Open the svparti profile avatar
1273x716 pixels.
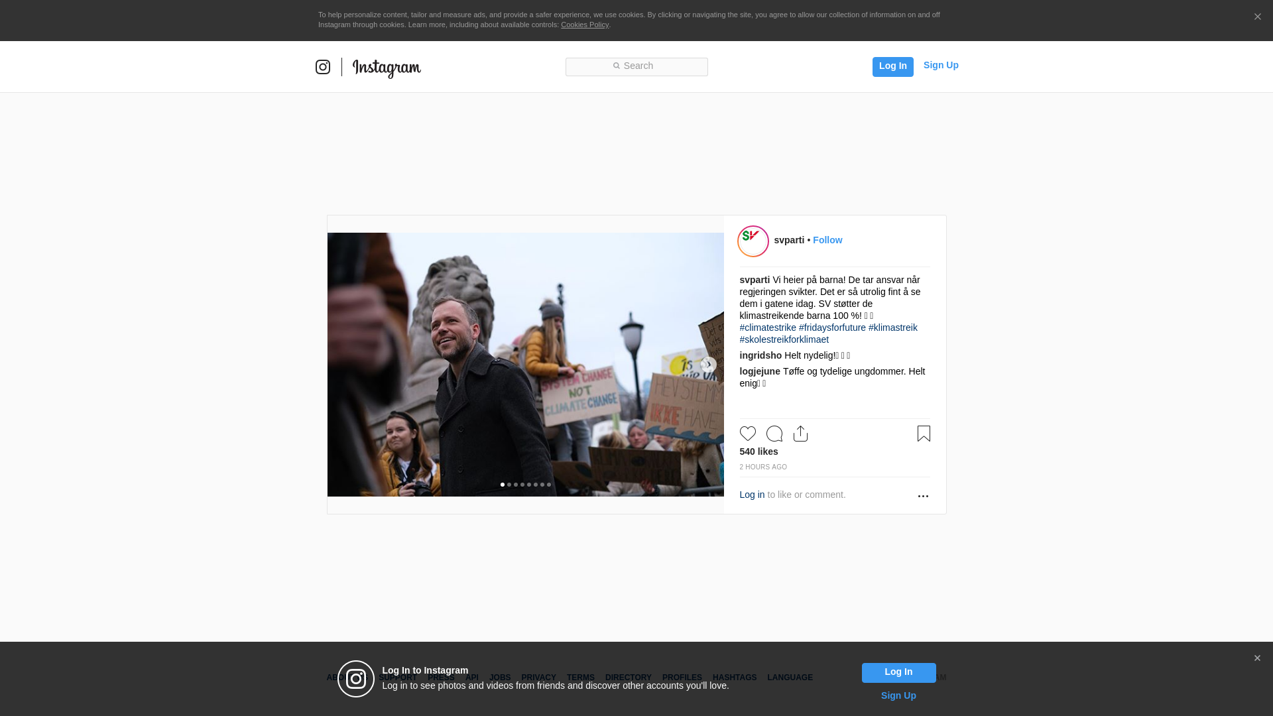tap(753, 241)
